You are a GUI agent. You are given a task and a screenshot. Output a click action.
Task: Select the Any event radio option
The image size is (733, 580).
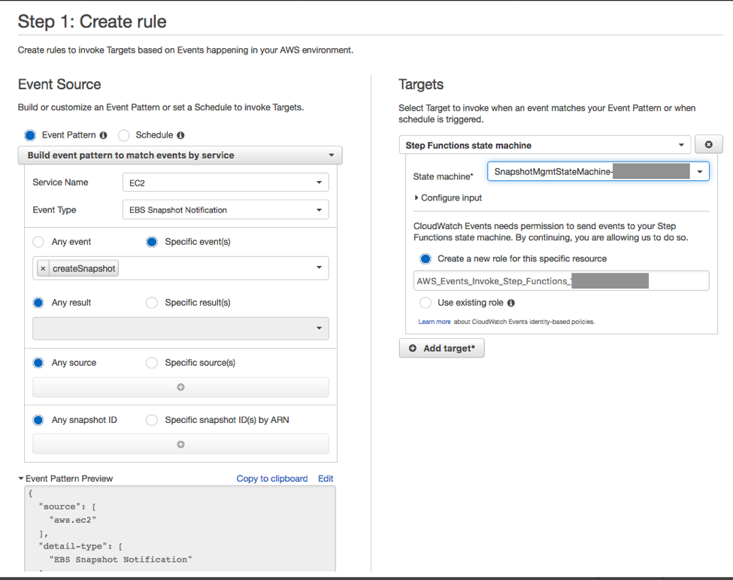[x=38, y=242]
